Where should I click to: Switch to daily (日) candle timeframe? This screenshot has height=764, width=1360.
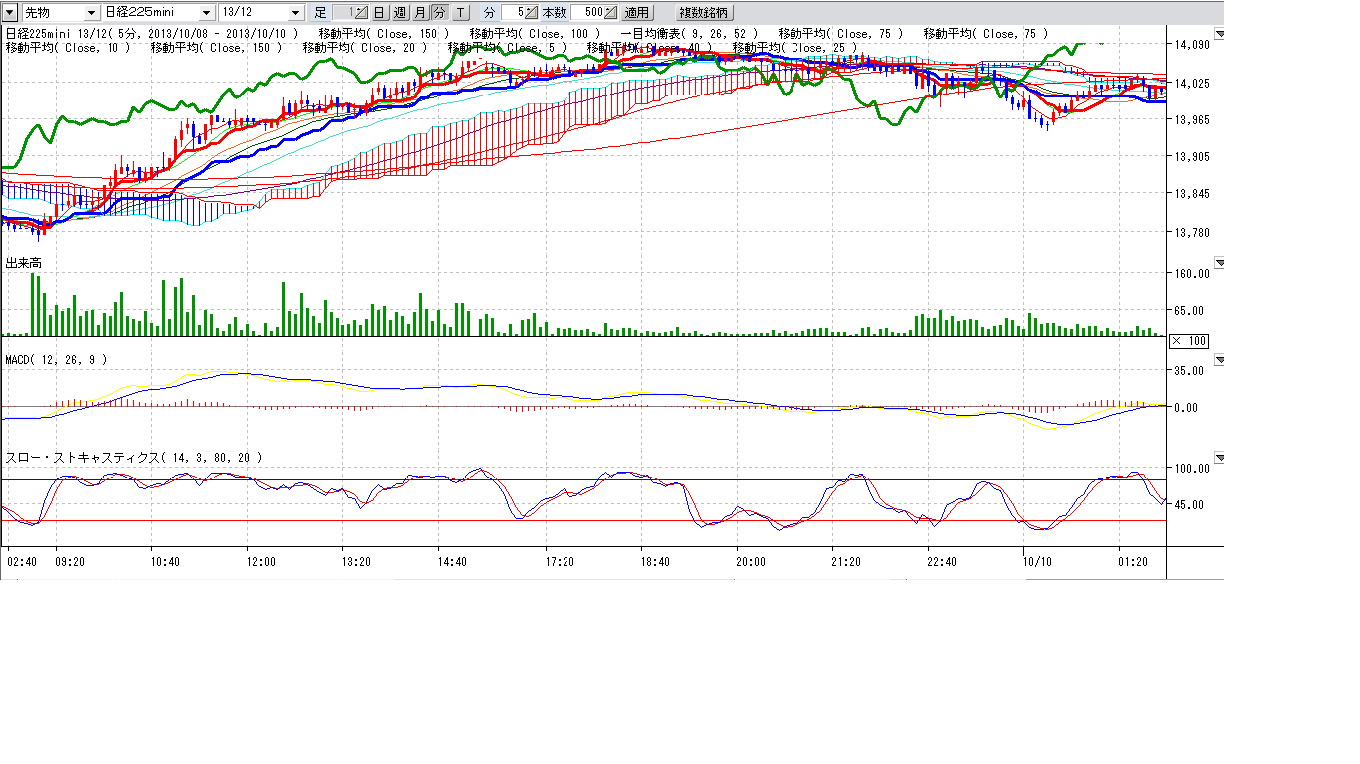pyautogui.click(x=379, y=13)
